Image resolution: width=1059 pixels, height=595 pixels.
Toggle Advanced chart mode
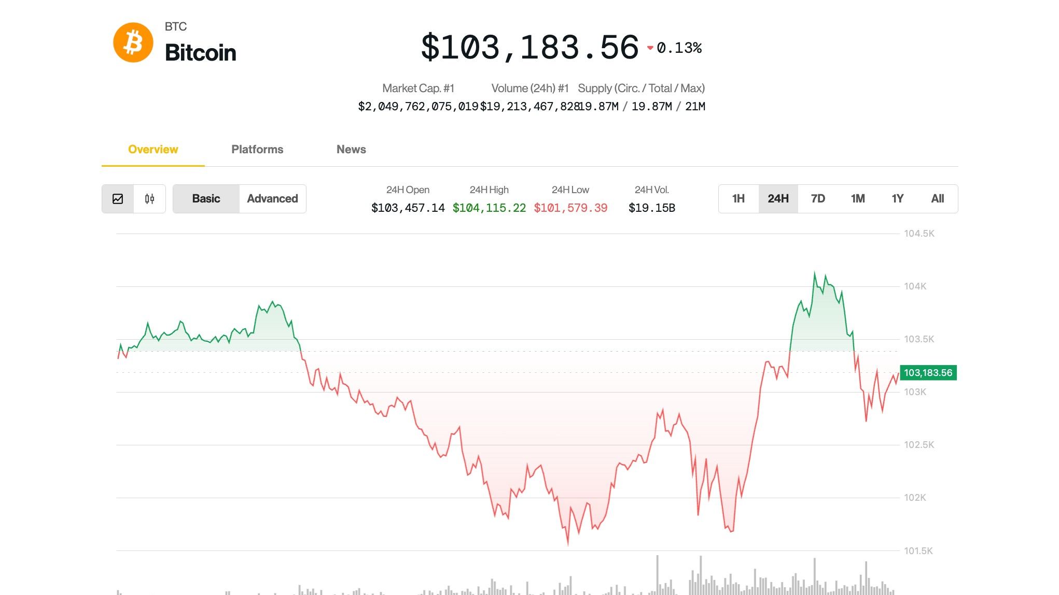[272, 198]
